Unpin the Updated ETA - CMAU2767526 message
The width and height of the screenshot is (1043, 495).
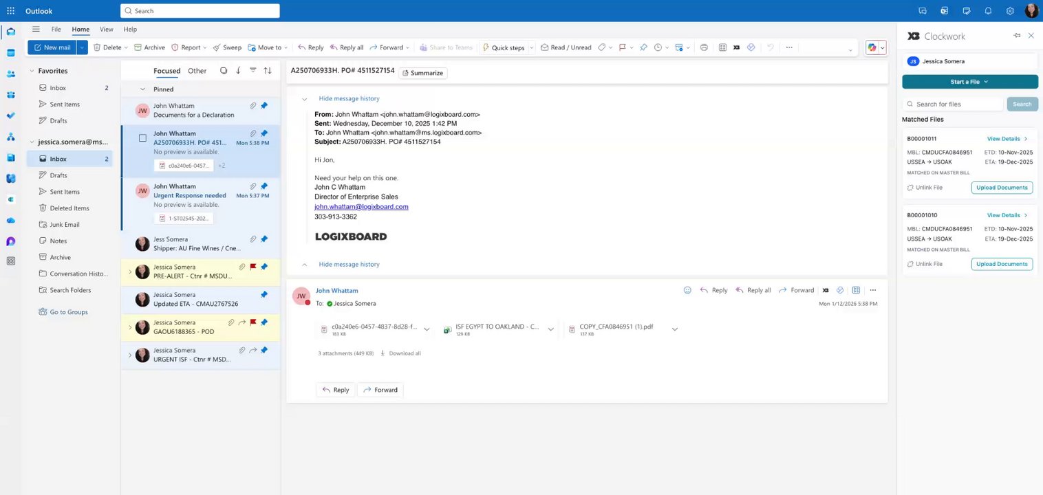[264, 295]
